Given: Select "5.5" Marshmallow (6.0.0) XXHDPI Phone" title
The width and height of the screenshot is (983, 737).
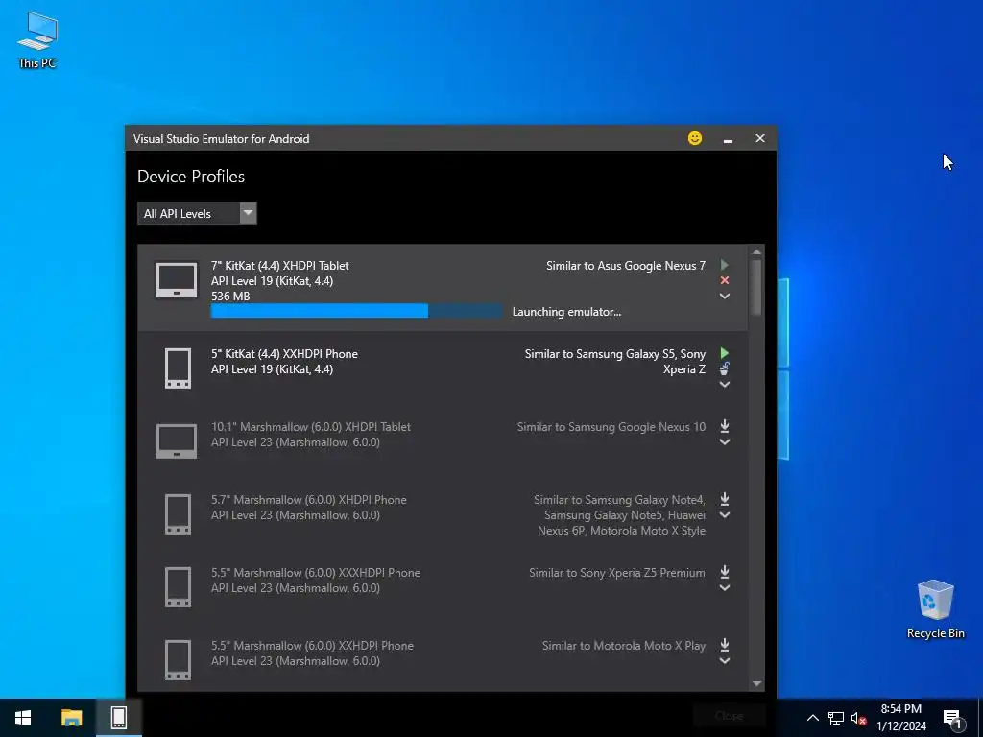Looking at the screenshot, I should (x=312, y=646).
